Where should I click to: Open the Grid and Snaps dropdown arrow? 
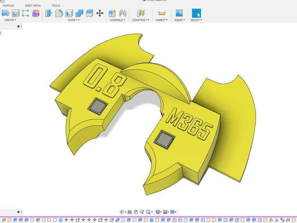pos(169,212)
